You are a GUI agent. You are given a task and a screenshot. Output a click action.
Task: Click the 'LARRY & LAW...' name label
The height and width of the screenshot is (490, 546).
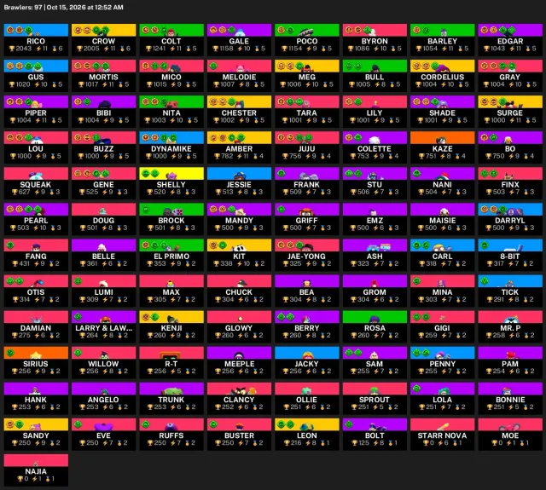click(104, 328)
